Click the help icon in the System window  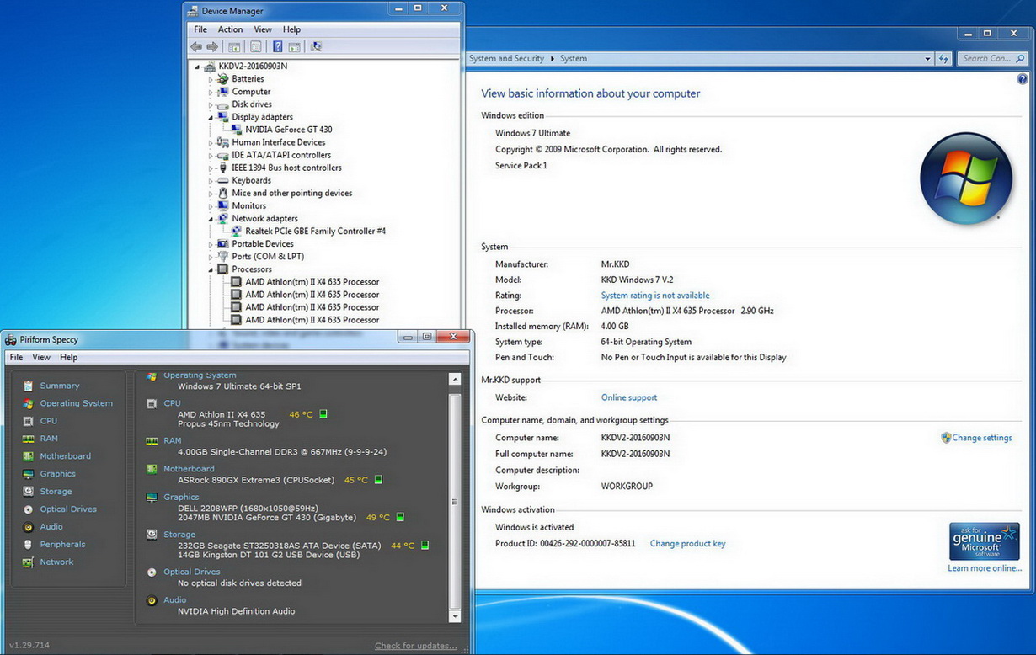pos(1023,79)
